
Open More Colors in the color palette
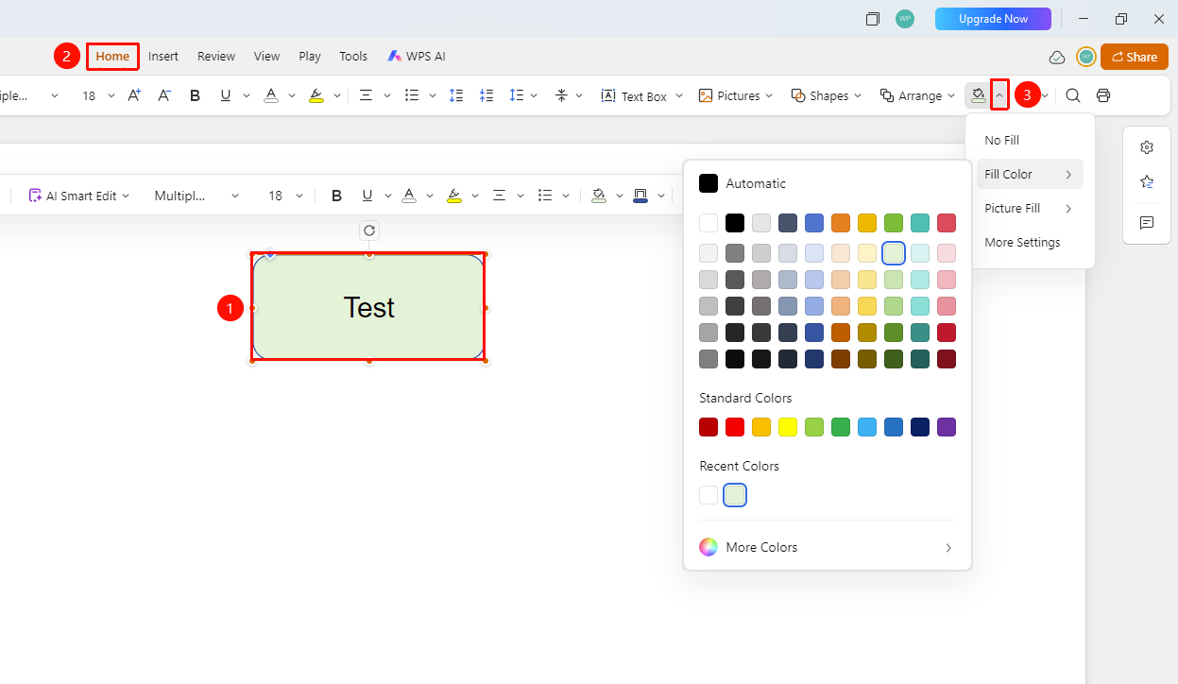coord(828,547)
